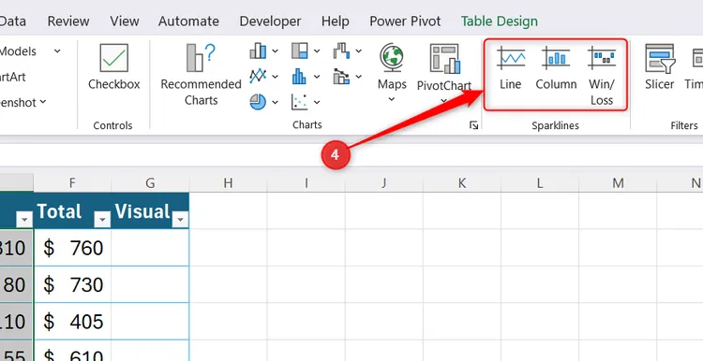
Task: Expand column chart dropdown arrow
Action: pyautogui.click(x=275, y=51)
